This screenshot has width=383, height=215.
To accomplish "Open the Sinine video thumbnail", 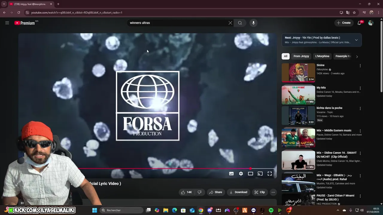I will tap(298, 73).
